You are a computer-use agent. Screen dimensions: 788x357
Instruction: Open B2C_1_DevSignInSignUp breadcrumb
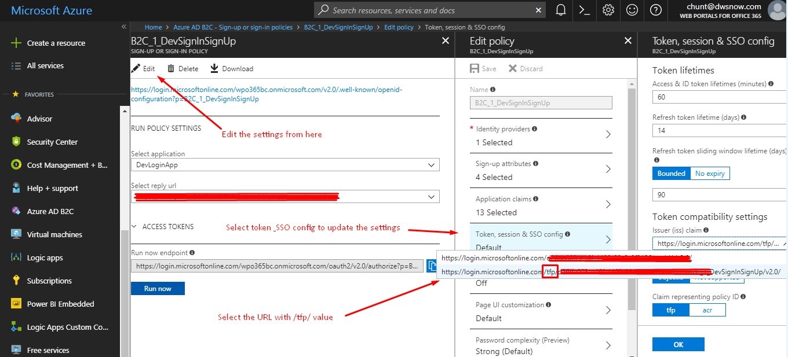(338, 27)
